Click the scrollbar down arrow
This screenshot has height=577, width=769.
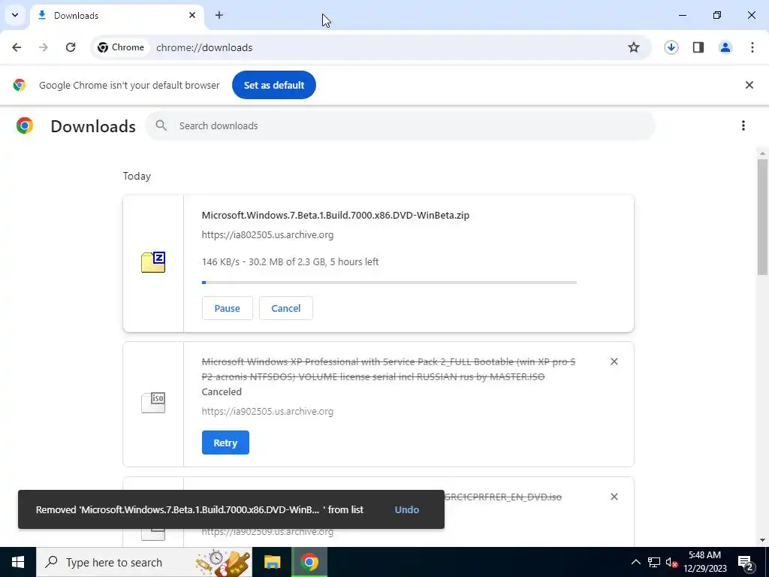click(x=762, y=540)
